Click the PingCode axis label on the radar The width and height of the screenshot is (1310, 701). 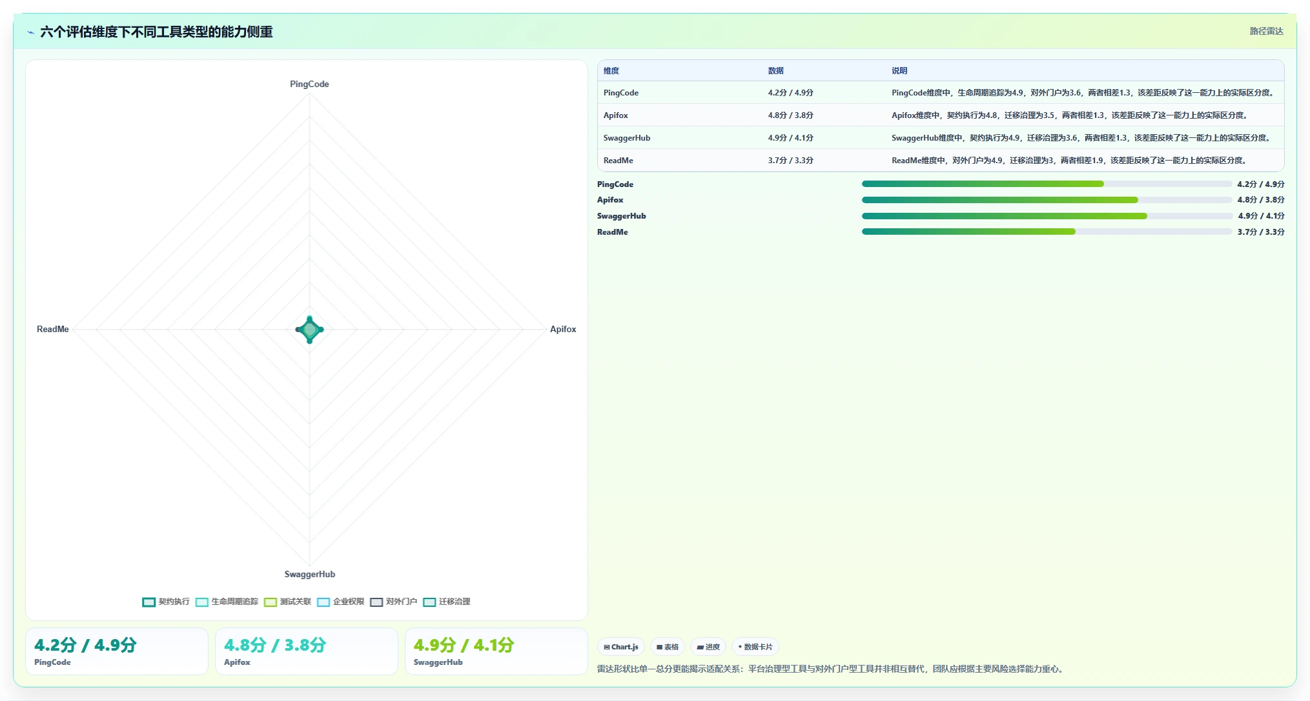pos(309,84)
